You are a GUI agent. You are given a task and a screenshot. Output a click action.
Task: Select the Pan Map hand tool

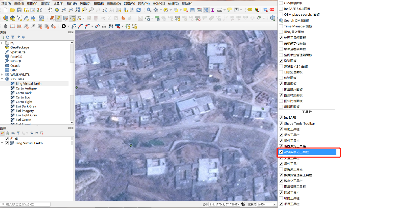tap(50, 10)
